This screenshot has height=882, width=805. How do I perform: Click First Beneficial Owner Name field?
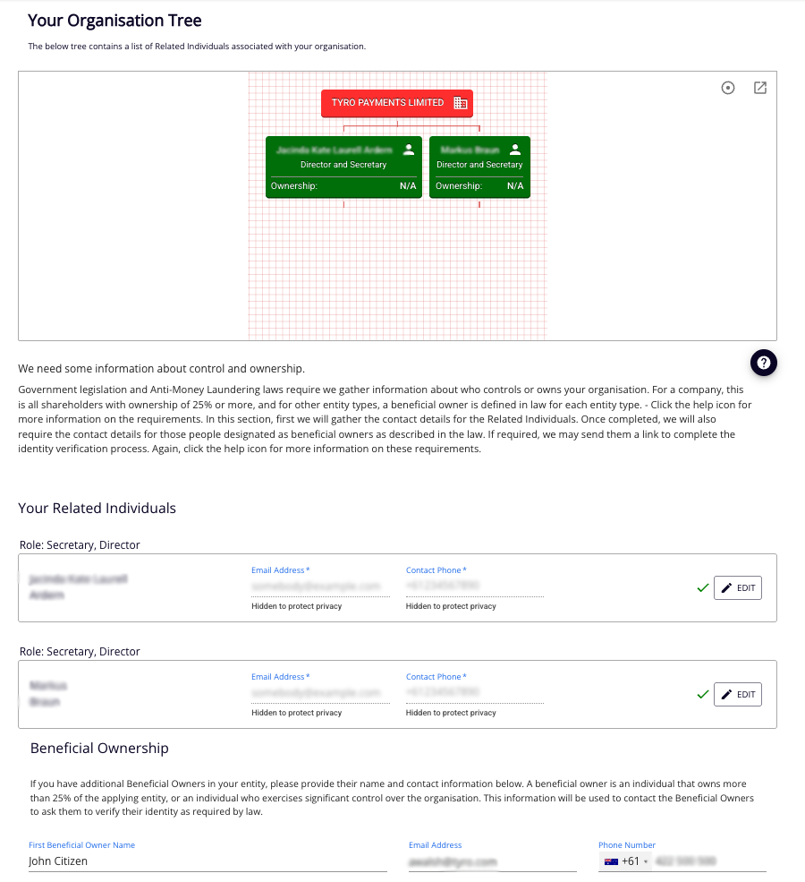[x=207, y=861]
